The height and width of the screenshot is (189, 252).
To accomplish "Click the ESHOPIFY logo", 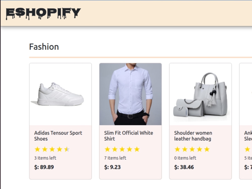I will coord(43,14).
